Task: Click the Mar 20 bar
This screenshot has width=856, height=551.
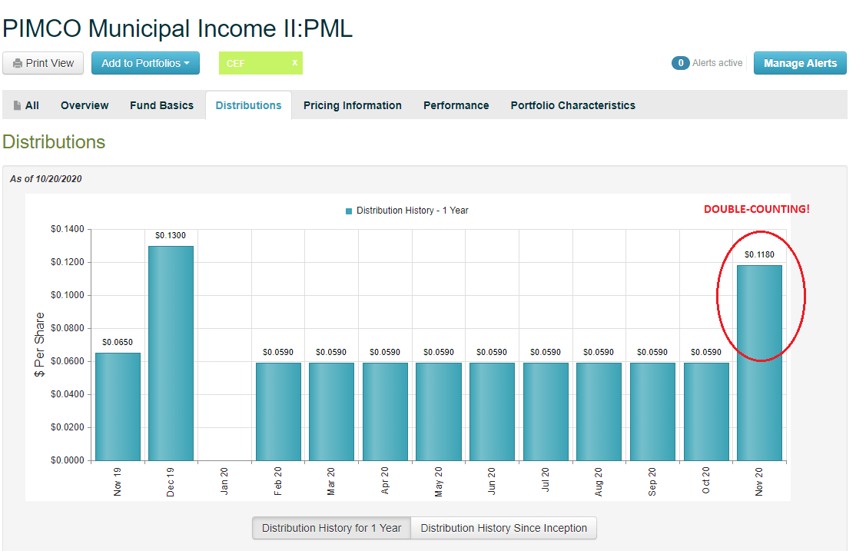Action: (331, 412)
